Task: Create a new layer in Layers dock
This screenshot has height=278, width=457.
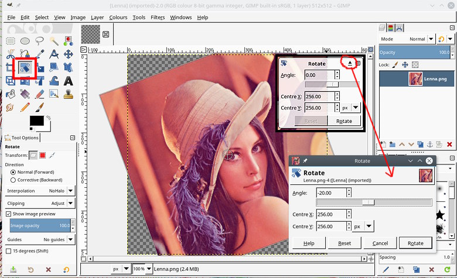Action: [x=383, y=144]
